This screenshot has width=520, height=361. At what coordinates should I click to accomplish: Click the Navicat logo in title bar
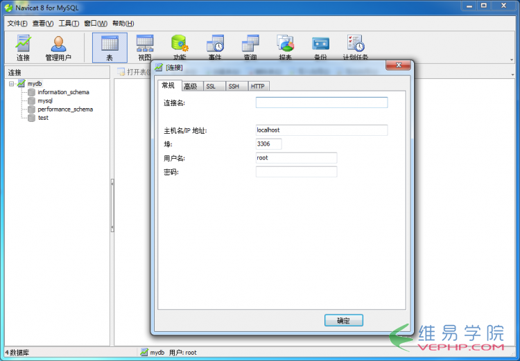click(8, 8)
